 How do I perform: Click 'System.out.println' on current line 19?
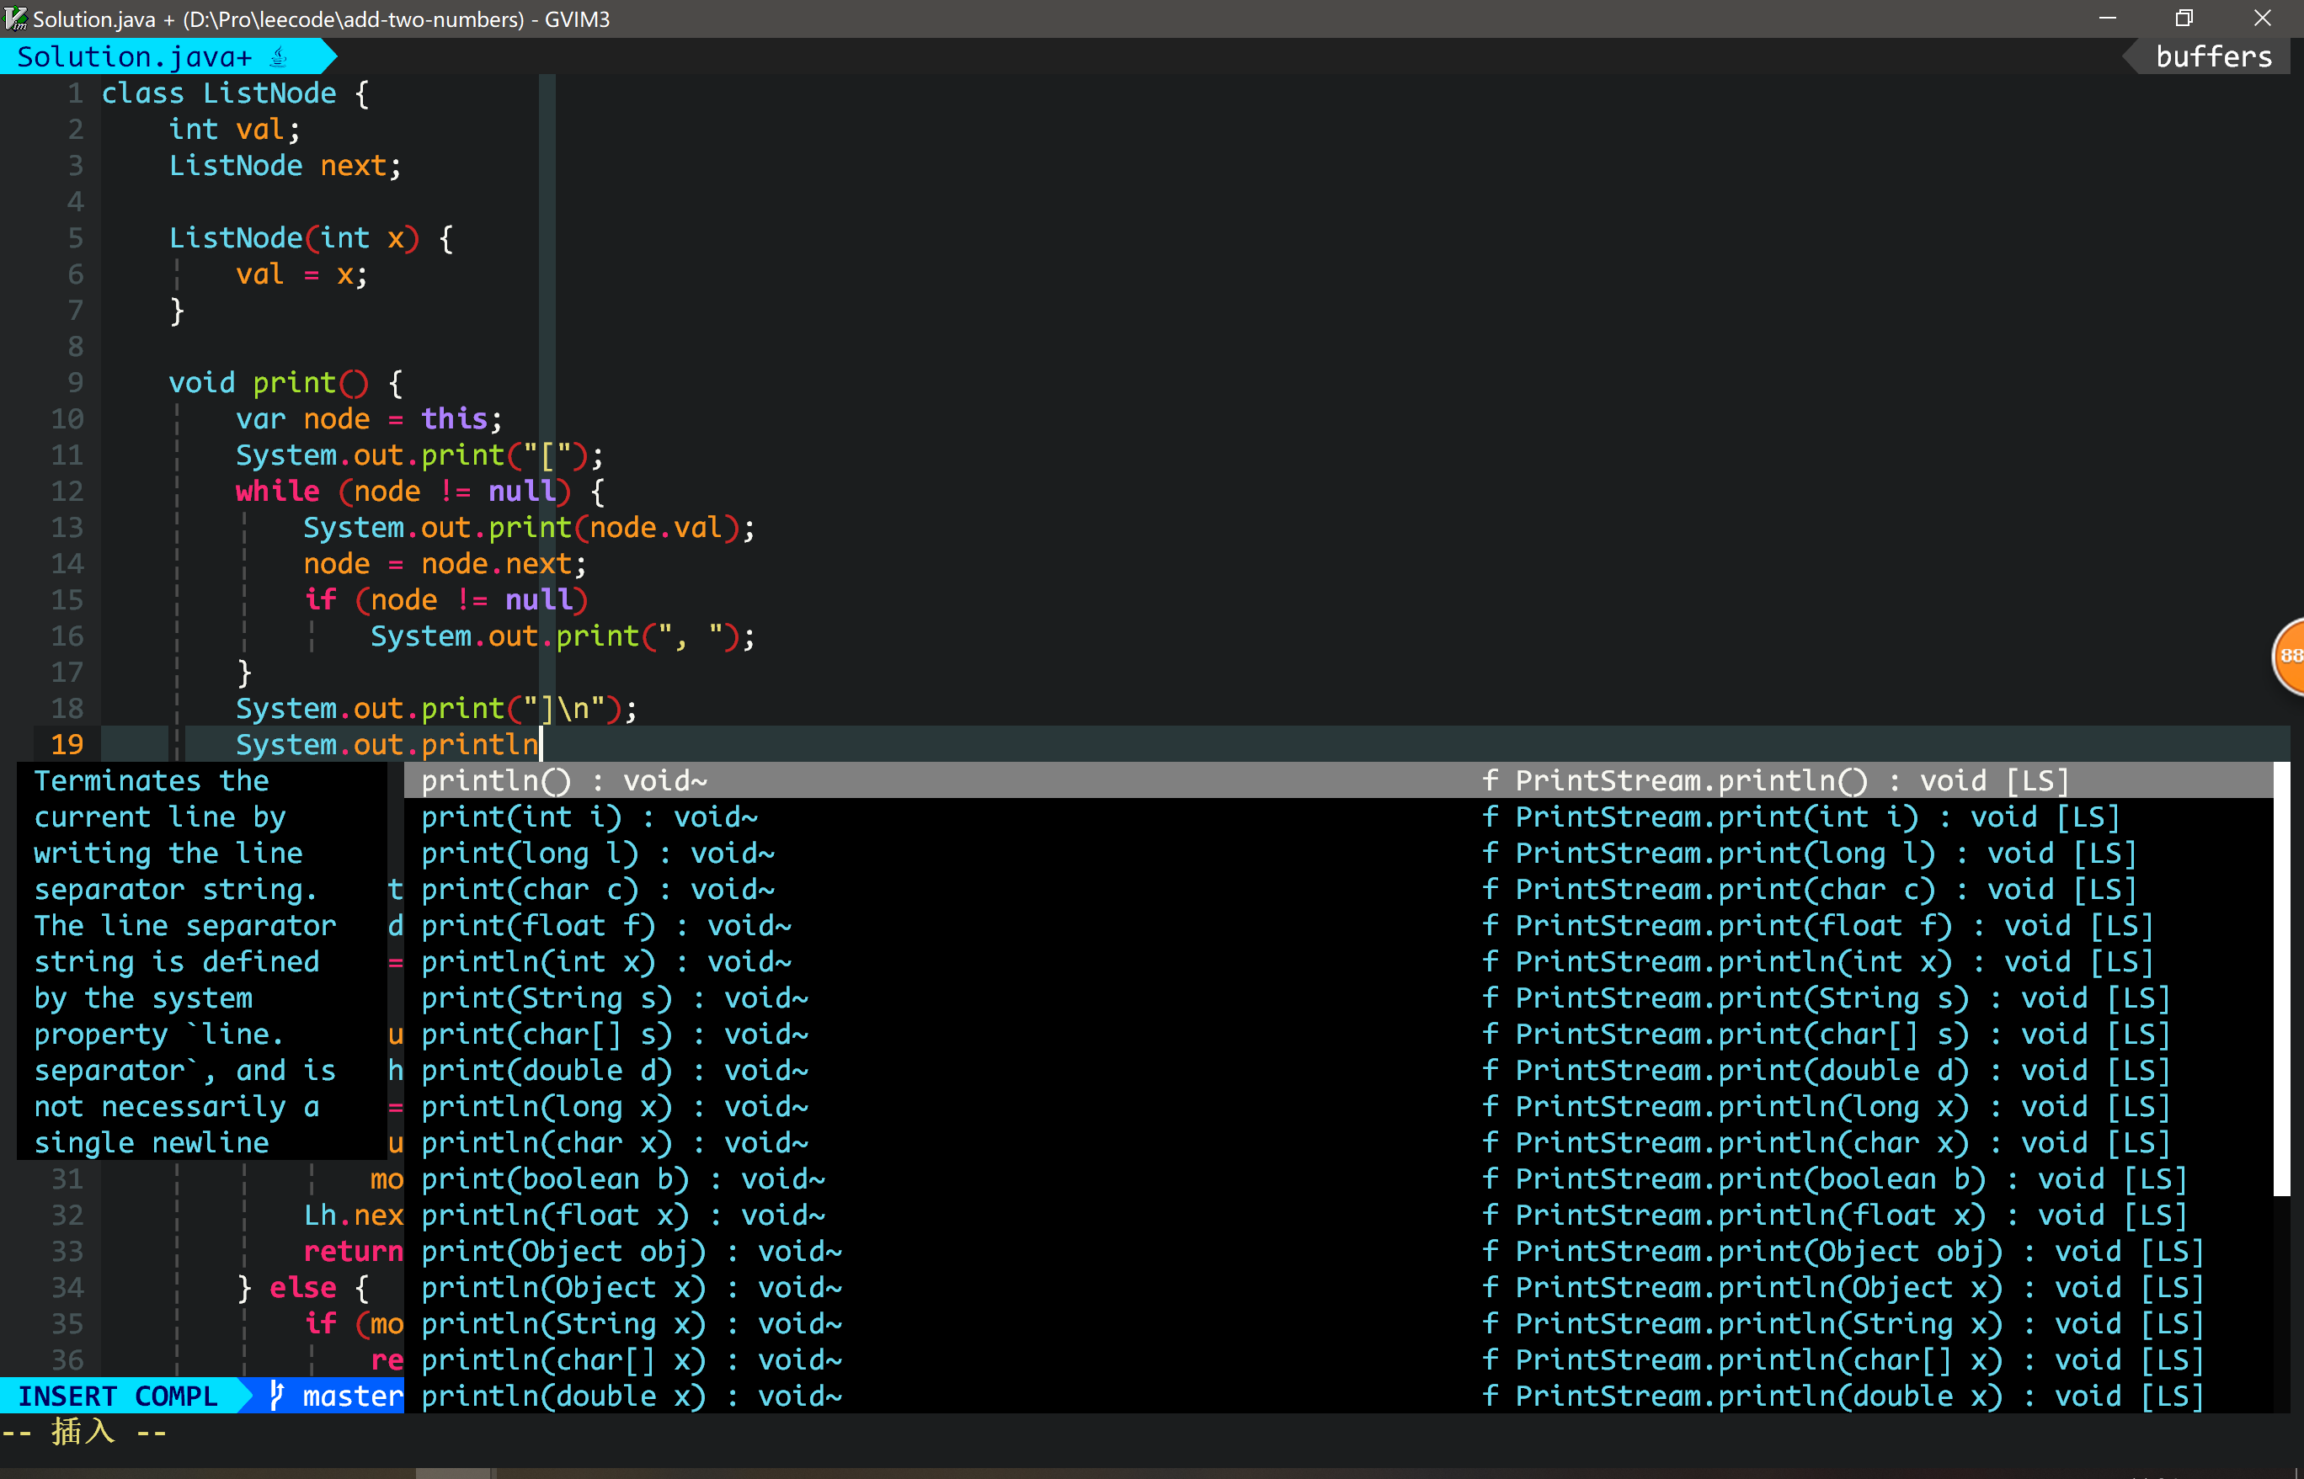tap(387, 744)
